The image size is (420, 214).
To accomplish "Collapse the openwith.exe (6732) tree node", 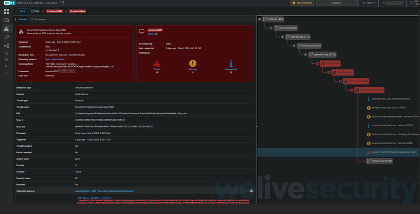I will point(305,55).
